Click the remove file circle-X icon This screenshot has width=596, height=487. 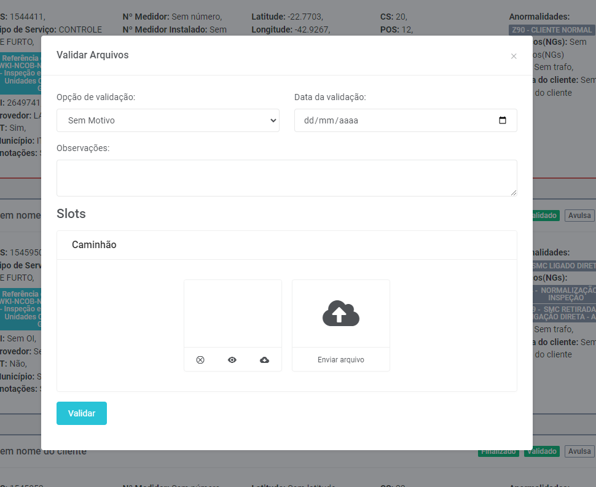coord(200,360)
